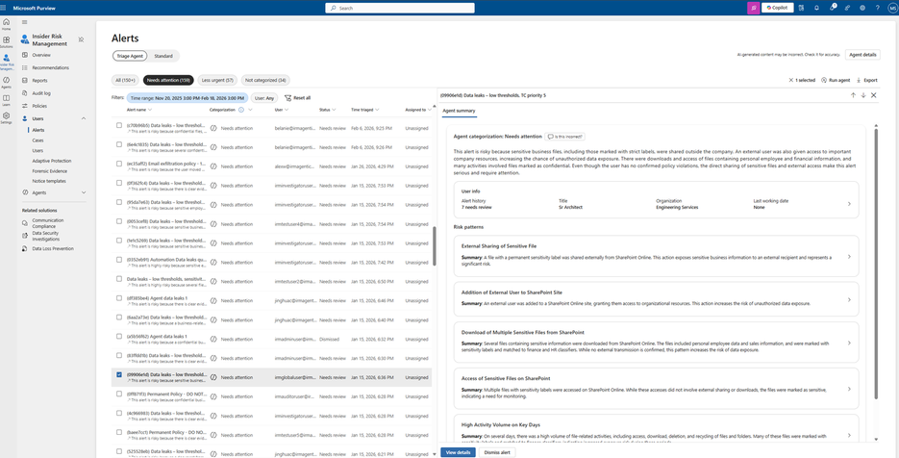The image size is (899, 458).
Task: Collapse the navigation pane hamburger icon
Action: click(x=25, y=22)
